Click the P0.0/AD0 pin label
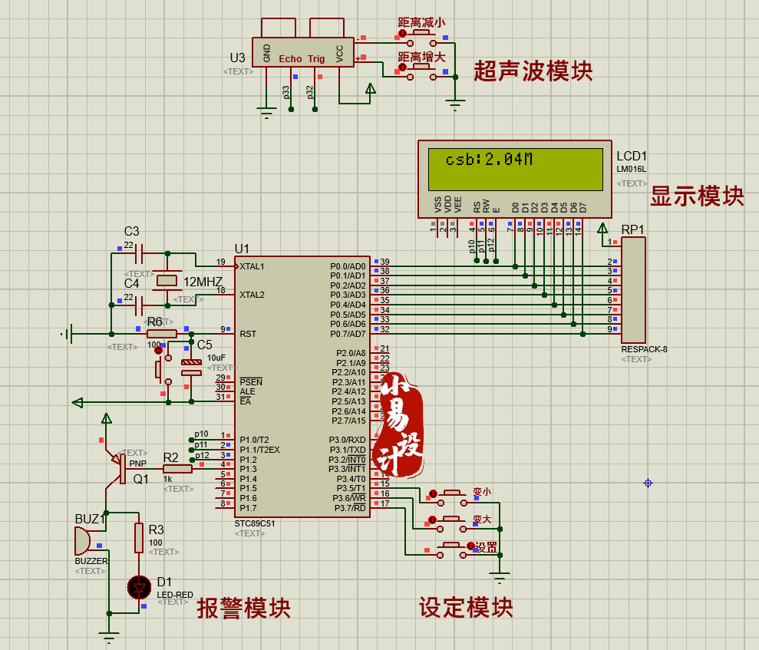This screenshot has height=650, width=759. (x=348, y=267)
